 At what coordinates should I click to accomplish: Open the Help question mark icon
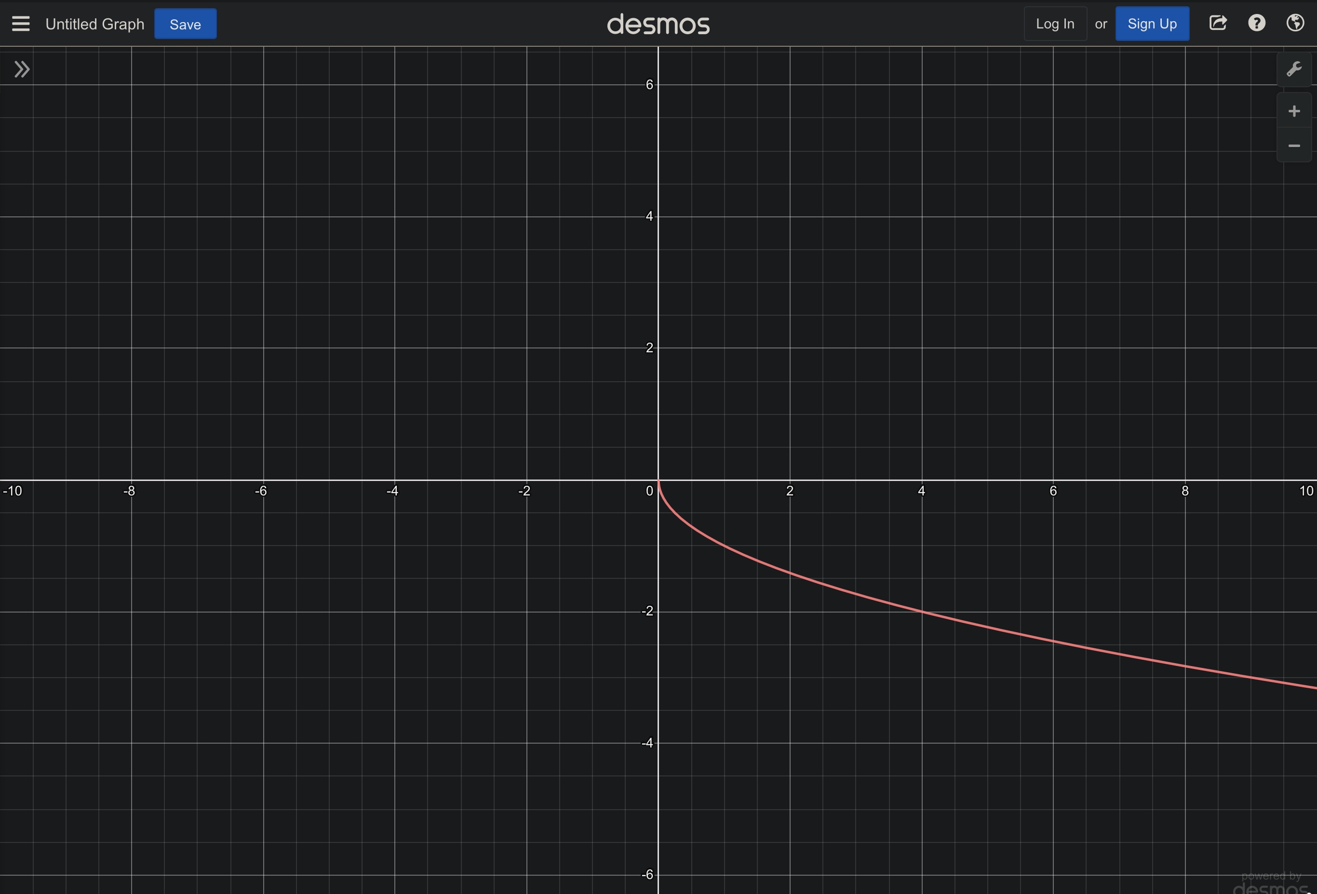[x=1256, y=23]
